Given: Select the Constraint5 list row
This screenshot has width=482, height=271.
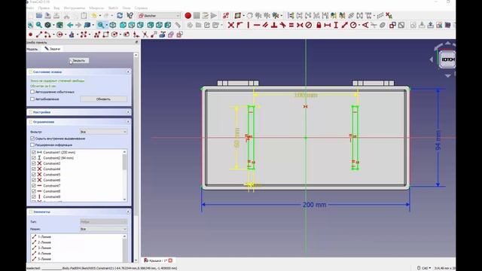Looking at the screenshot, I should coord(77,175).
